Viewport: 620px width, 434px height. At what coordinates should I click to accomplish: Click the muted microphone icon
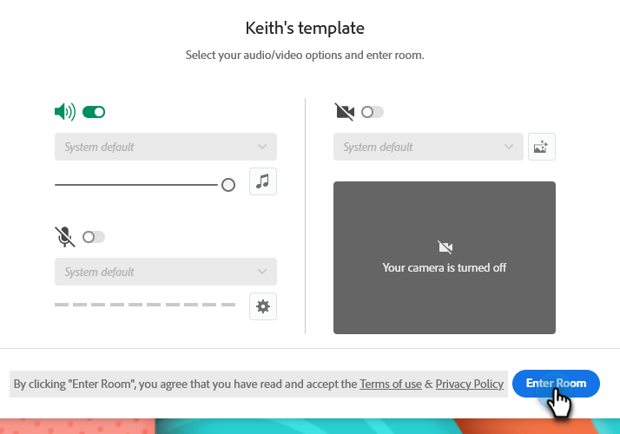(x=64, y=237)
